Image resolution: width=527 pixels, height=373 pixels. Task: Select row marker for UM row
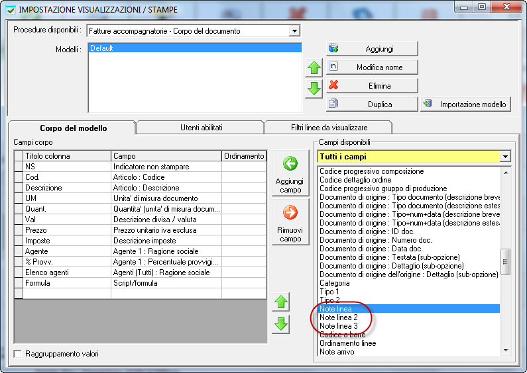tap(19, 198)
